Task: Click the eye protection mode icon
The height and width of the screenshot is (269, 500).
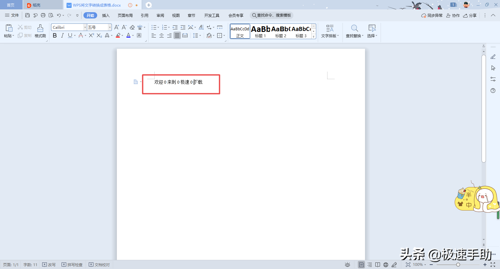Action: [x=347, y=265]
